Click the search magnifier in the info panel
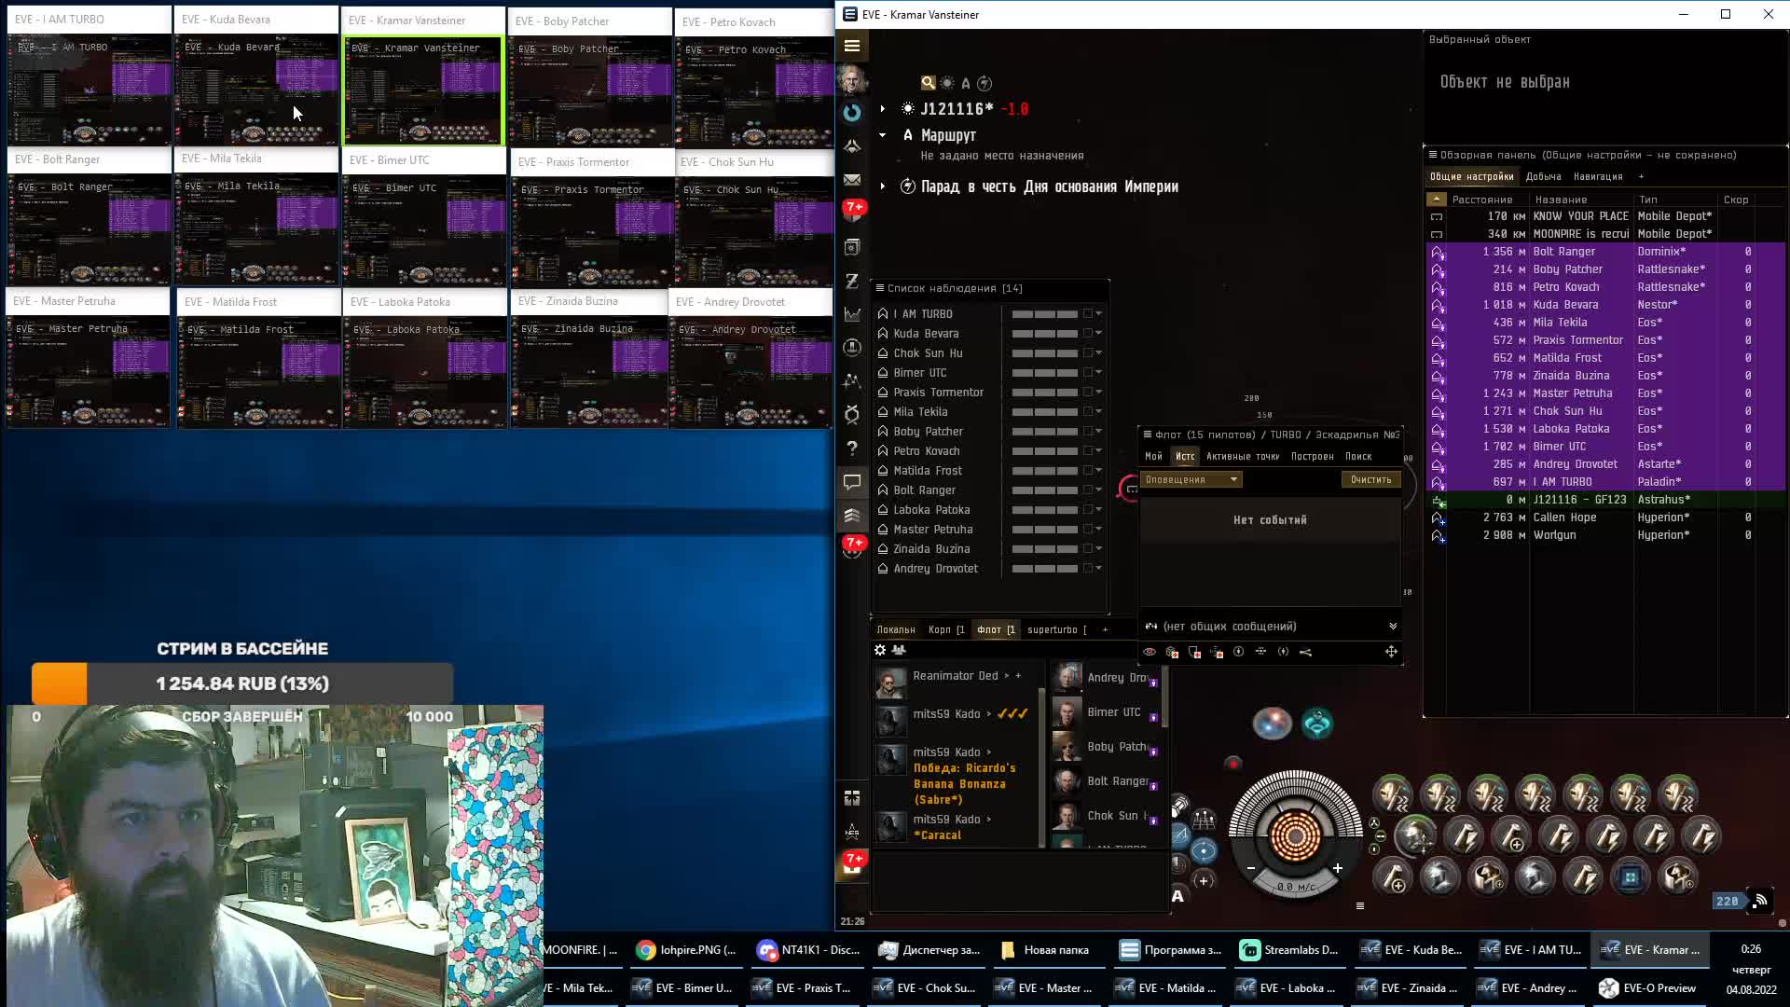The height and width of the screenshot is (1007, 1790). 928,83
